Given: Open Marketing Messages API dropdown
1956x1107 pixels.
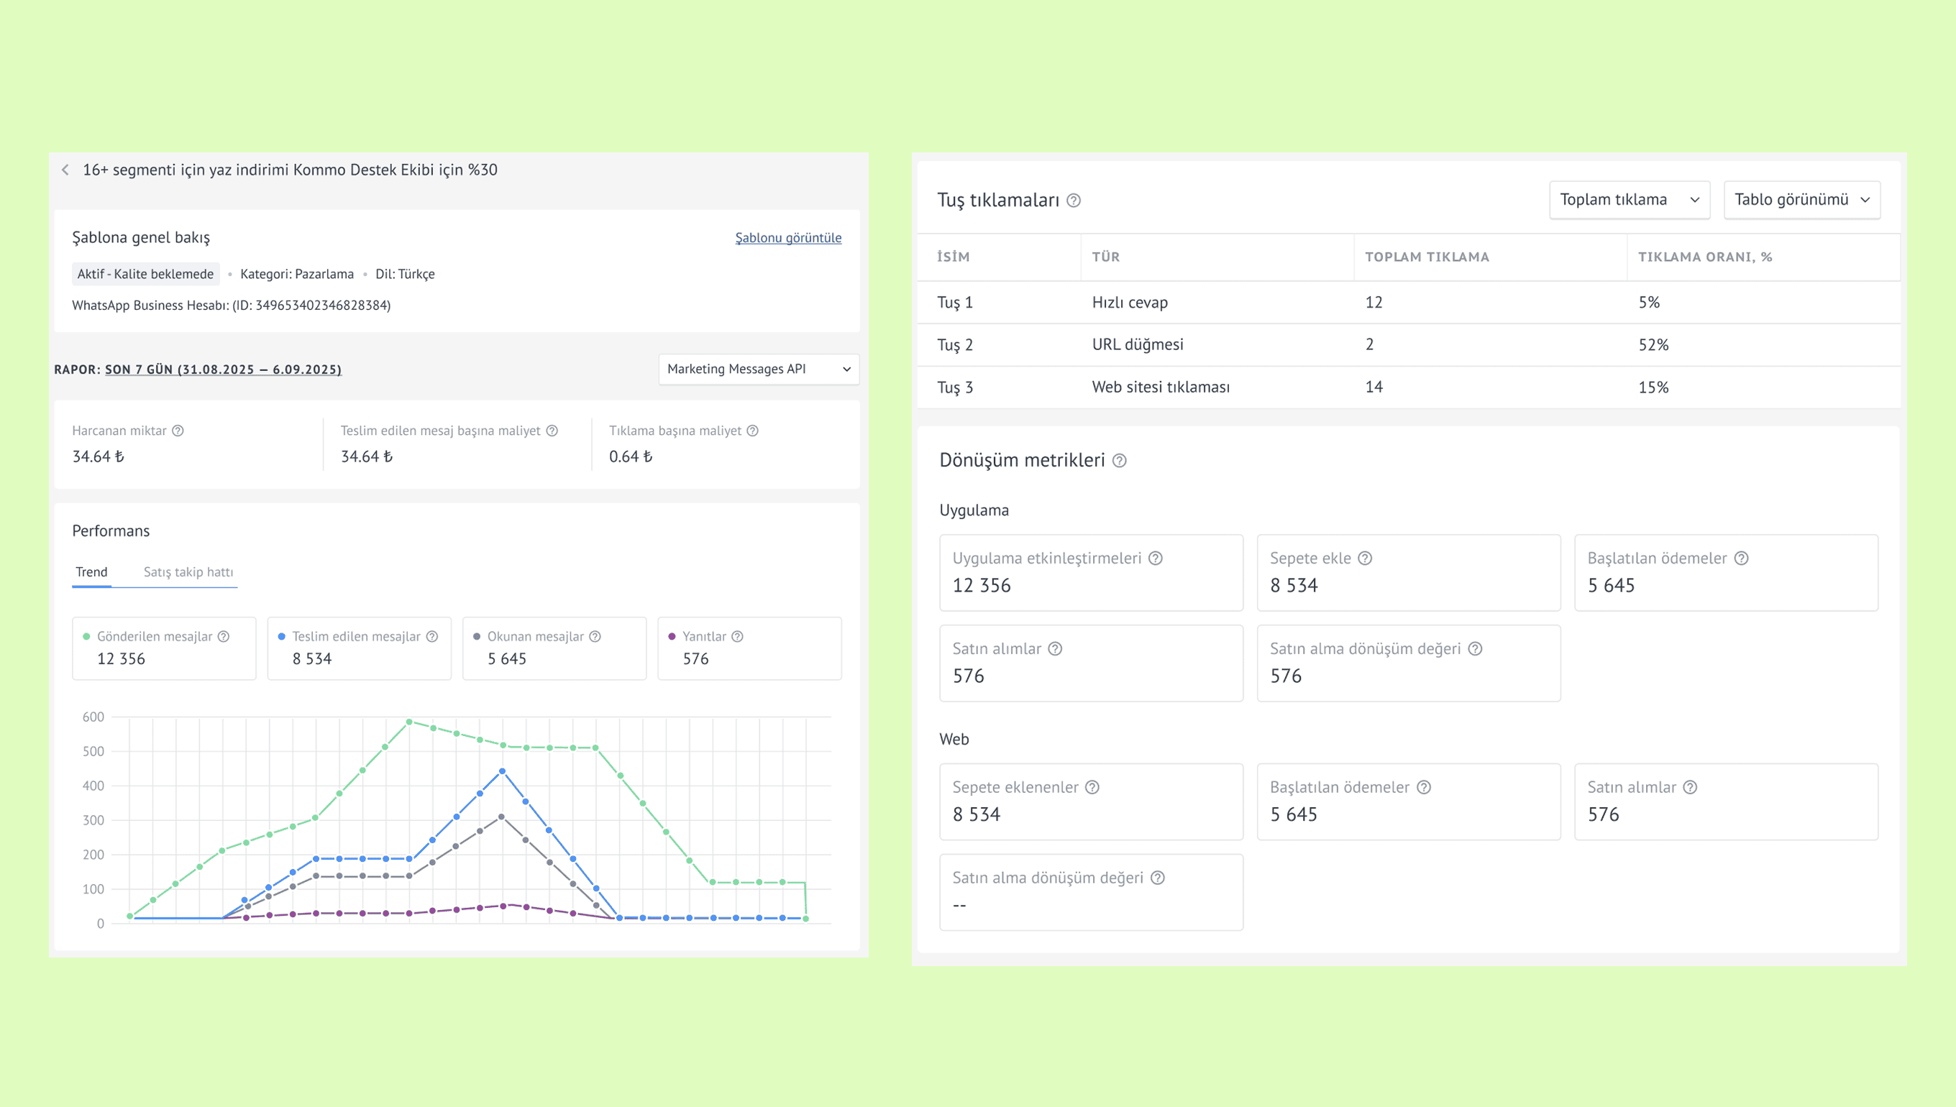Looking at the screenshot, I should tap(758, 369).
